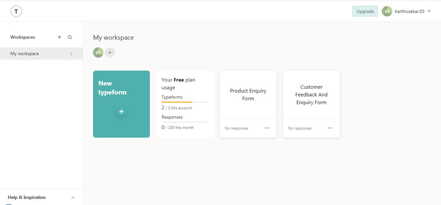
Task: Click the karthicsekar.03 account name
Action: pyautogui.click(x=409, y=11)
